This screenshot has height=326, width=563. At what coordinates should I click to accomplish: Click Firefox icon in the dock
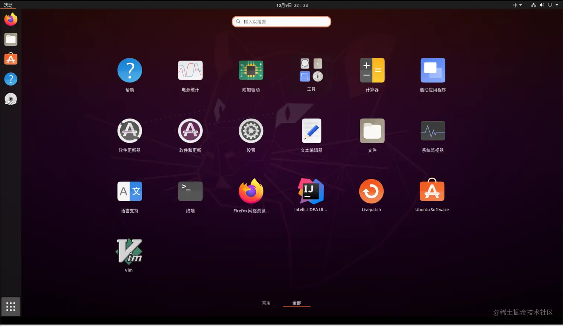[11, 19]
